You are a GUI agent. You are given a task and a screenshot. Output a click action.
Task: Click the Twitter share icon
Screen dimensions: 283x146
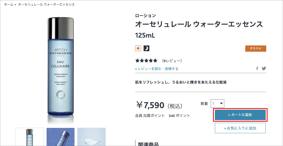click(264, 68)
